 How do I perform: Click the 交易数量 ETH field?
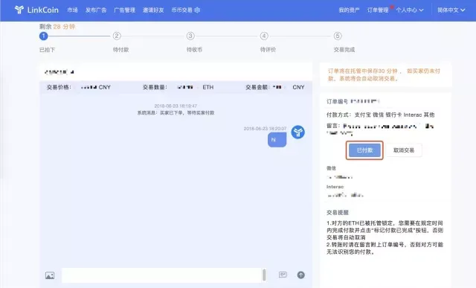pos(178,87)
